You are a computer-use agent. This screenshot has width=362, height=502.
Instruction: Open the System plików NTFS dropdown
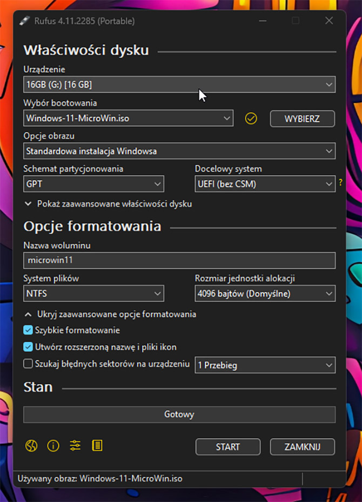coord(93,293)
